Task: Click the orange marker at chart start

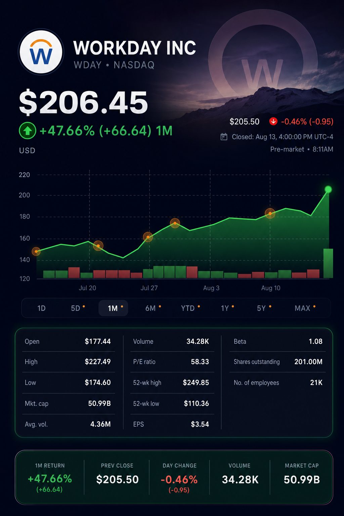Action: (x=36, y=251)
